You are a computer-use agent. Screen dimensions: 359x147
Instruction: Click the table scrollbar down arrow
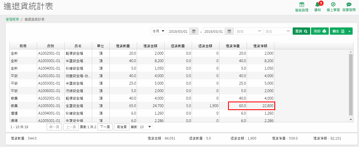coord(351,119)
